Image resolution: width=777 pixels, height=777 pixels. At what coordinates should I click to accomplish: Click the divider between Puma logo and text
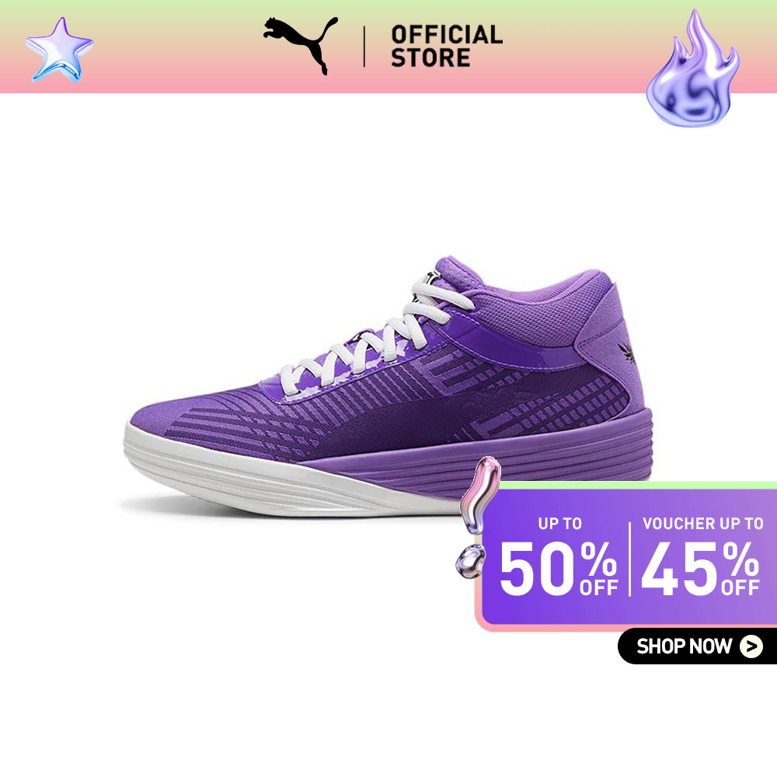click(x=364, y=47)
